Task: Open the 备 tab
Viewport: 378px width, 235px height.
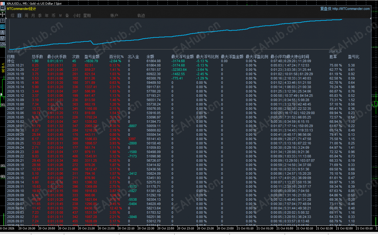Action: (67, 15)
